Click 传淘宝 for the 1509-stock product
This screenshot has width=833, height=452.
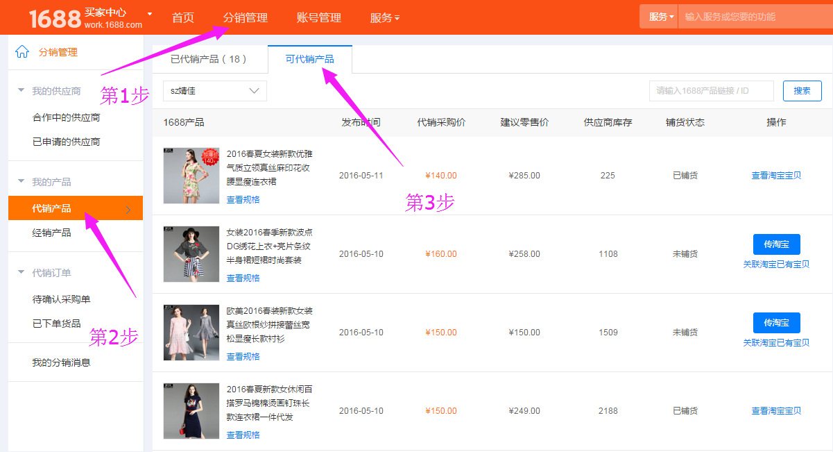coord(776,323)
